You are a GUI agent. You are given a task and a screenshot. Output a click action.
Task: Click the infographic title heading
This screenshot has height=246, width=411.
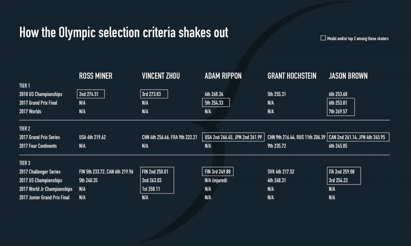tap(124, 33)
